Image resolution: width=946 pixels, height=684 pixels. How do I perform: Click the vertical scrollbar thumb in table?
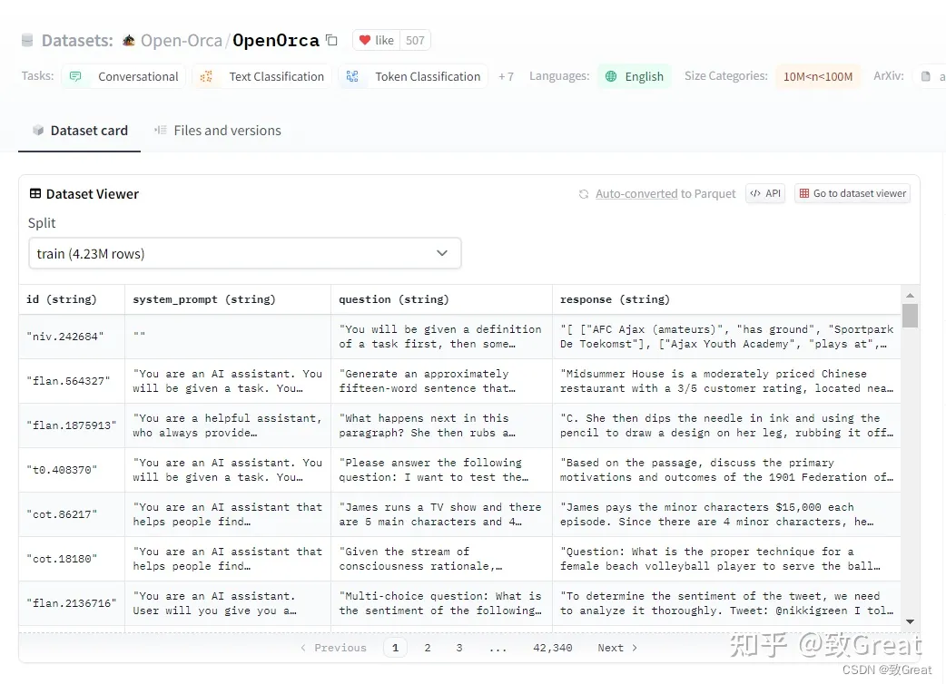[911, 315]
